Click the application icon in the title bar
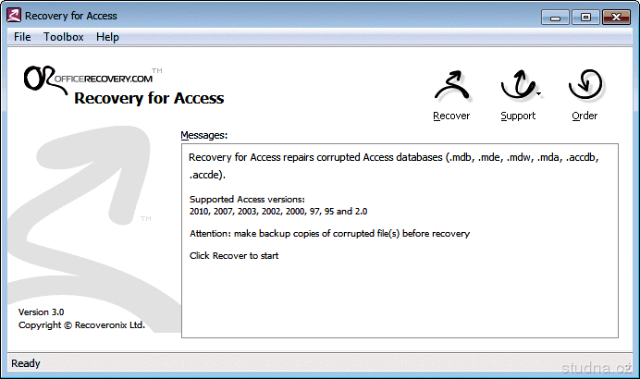 click(14, 16)
